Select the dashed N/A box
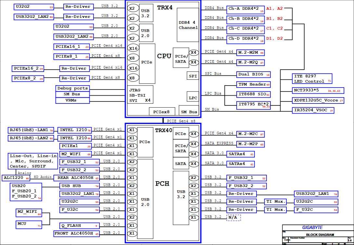 (x=234, y=217)
